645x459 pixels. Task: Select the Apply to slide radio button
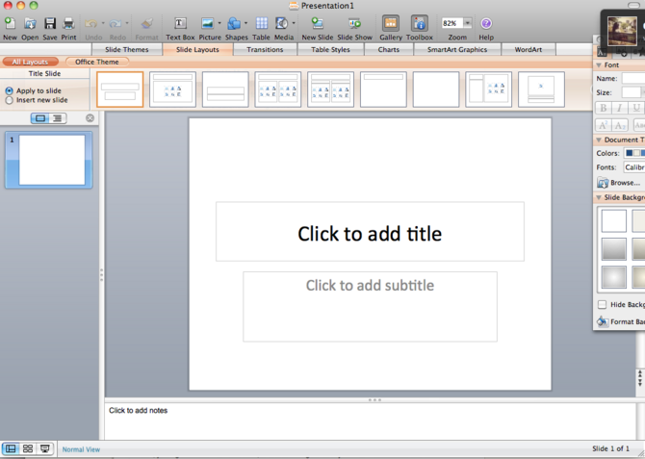point(10,90)
